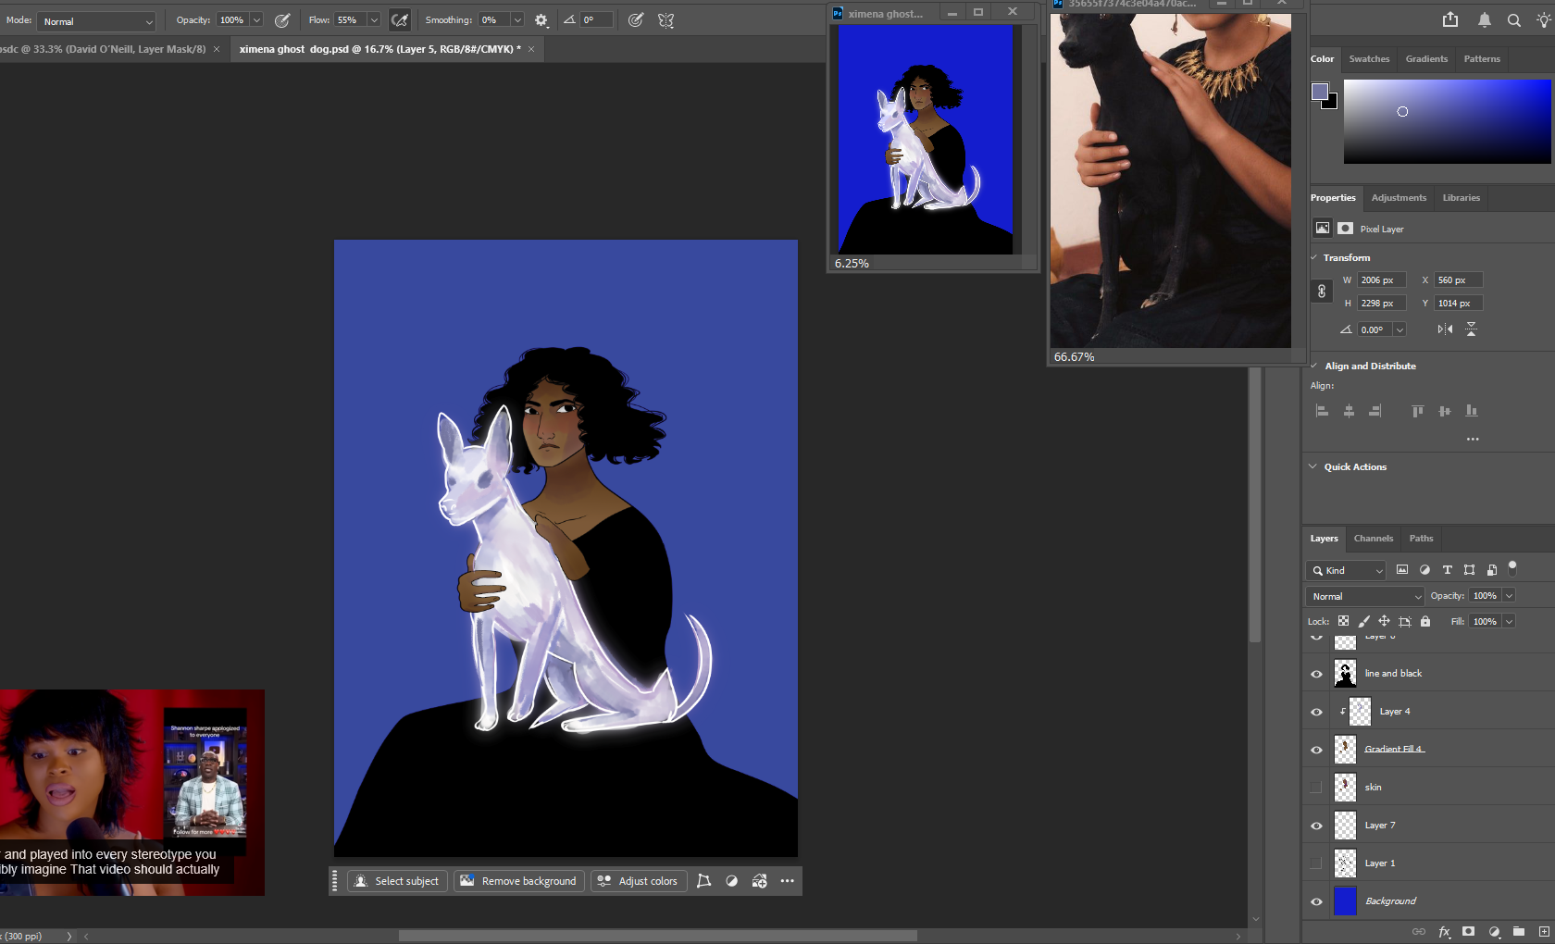
Task: Show the skin layer
Action: pos(1316,788)
